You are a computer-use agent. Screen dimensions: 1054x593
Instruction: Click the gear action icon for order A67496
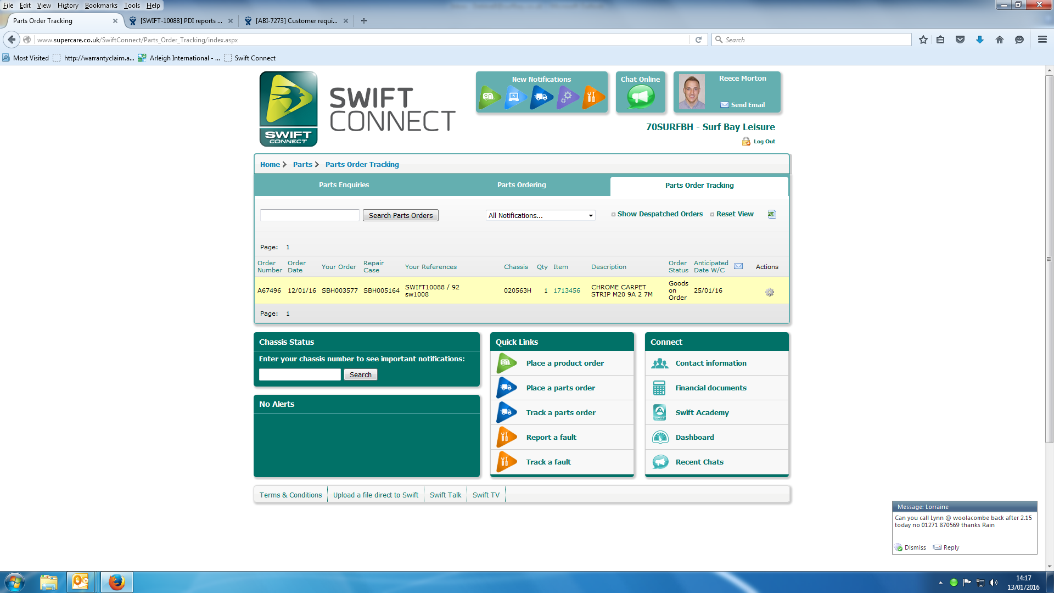coord(770,292)
